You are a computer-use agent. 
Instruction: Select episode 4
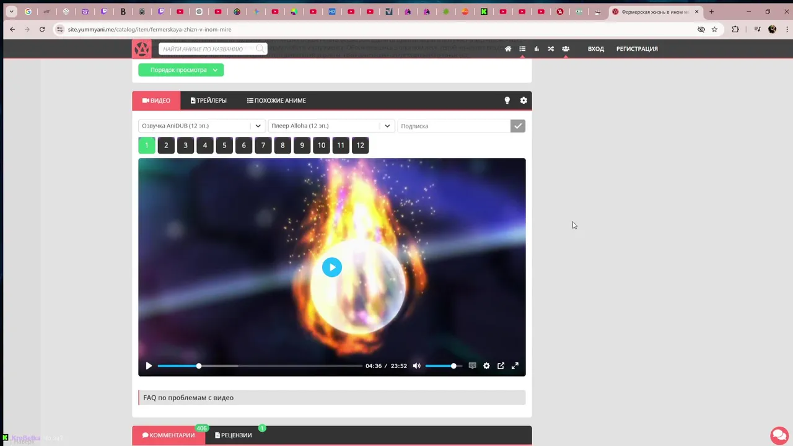205,146
